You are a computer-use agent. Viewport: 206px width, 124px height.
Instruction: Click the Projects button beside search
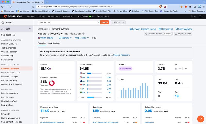[x=116, y=22]
